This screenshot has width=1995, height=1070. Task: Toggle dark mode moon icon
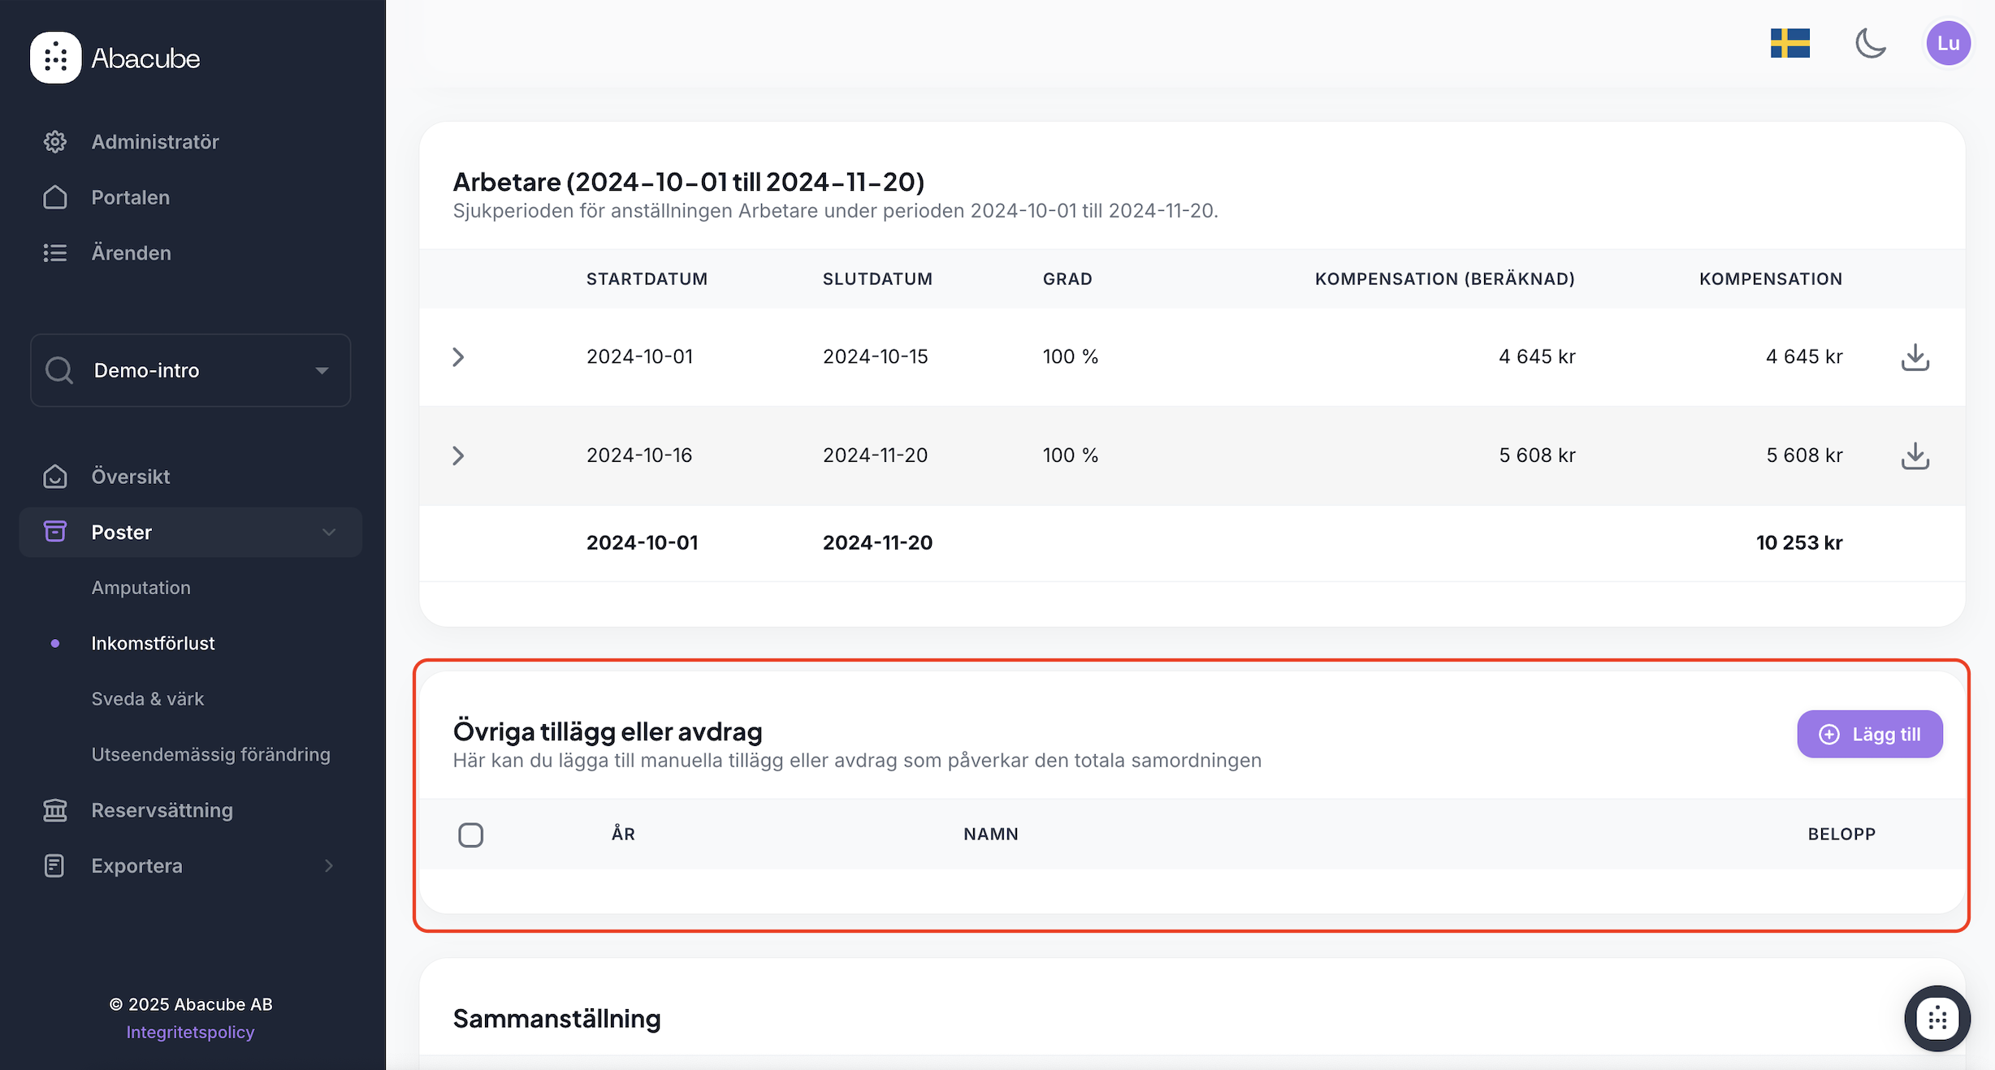tap(1870, 43)
